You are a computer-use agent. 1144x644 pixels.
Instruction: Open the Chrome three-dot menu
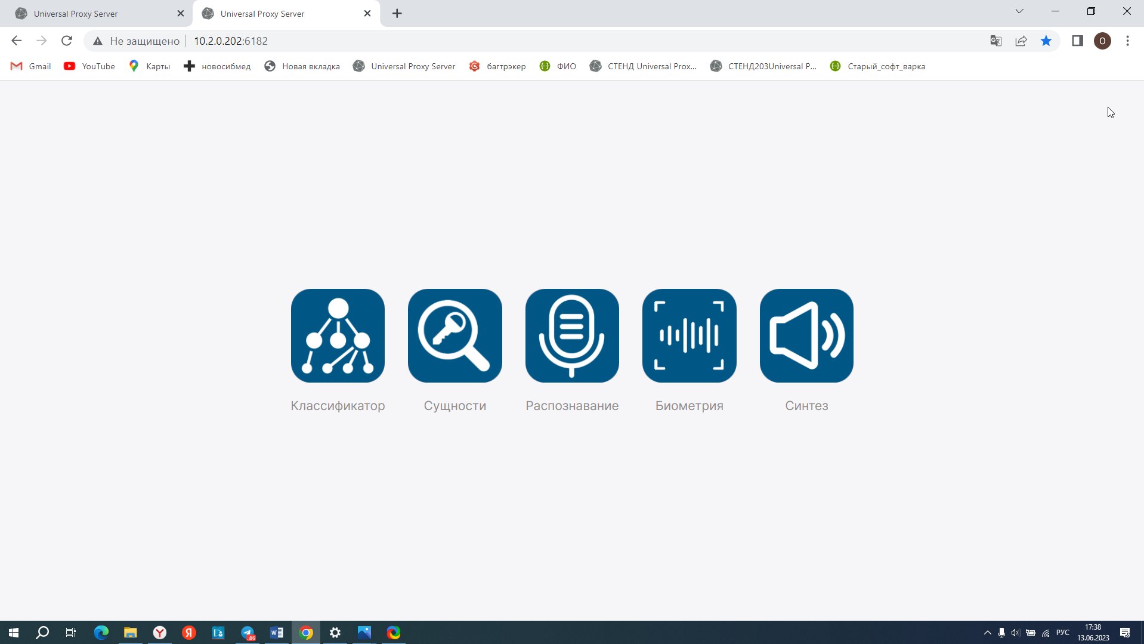pyautogui.click(x=1127, y=41)
